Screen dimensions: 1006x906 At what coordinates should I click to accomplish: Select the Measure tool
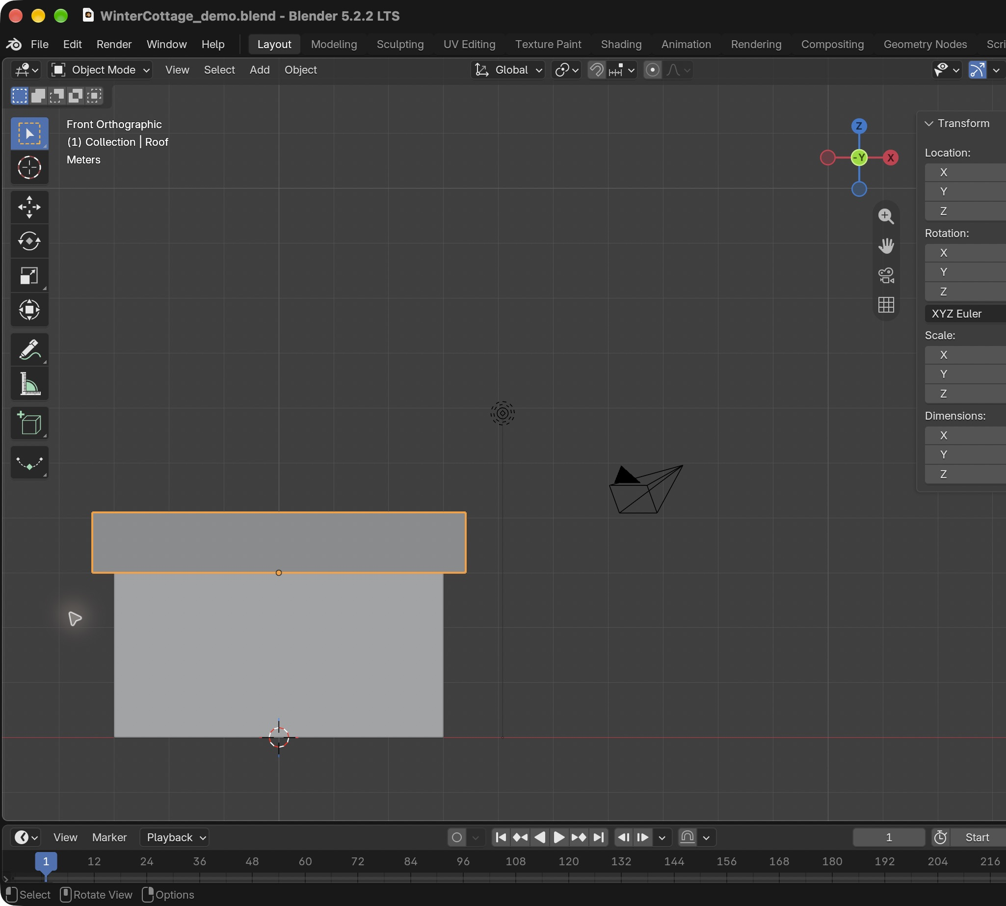(29, 384)
